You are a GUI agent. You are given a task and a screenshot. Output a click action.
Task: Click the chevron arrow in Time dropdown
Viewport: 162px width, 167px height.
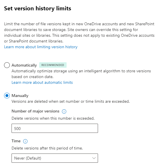tap(94, 158)
